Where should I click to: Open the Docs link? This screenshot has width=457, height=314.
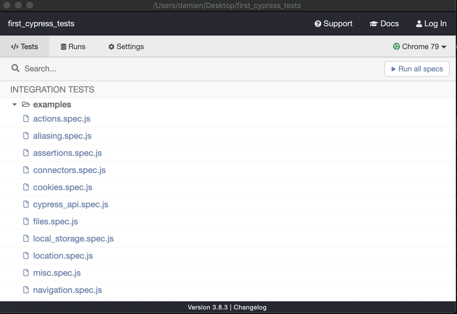pos(384,24)
